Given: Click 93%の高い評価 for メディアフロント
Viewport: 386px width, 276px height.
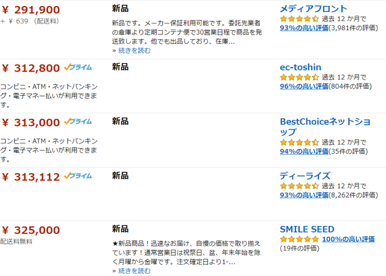Looking at the screenshot, I should [x=304, y=28].
